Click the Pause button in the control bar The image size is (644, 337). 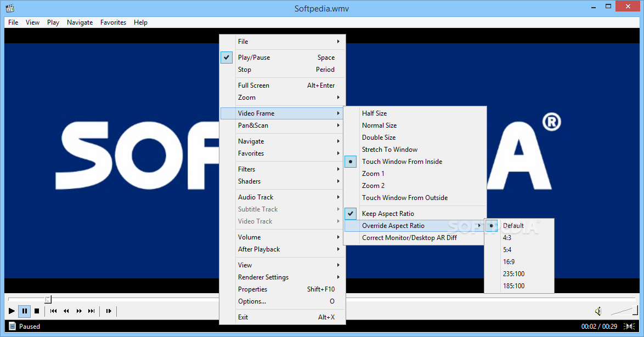tap(24, 311)
